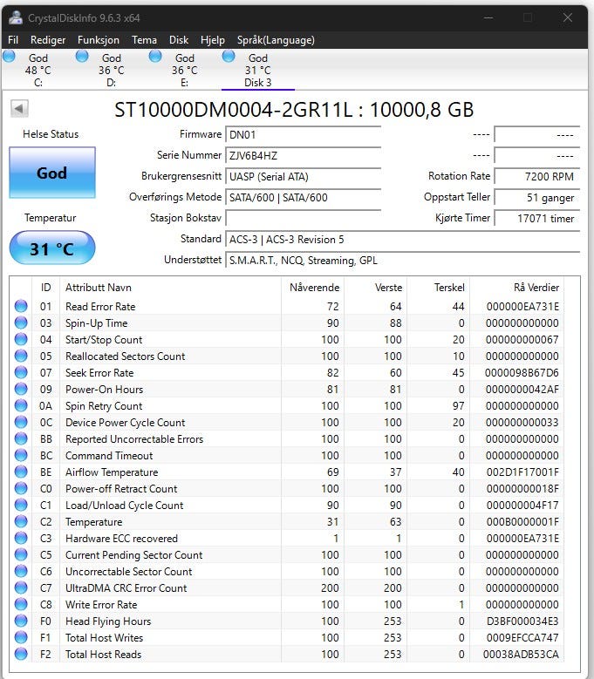Click status orb for Reallocated Sectors Count
This screenshot has height=679, width=594.
tap(21, 356)
